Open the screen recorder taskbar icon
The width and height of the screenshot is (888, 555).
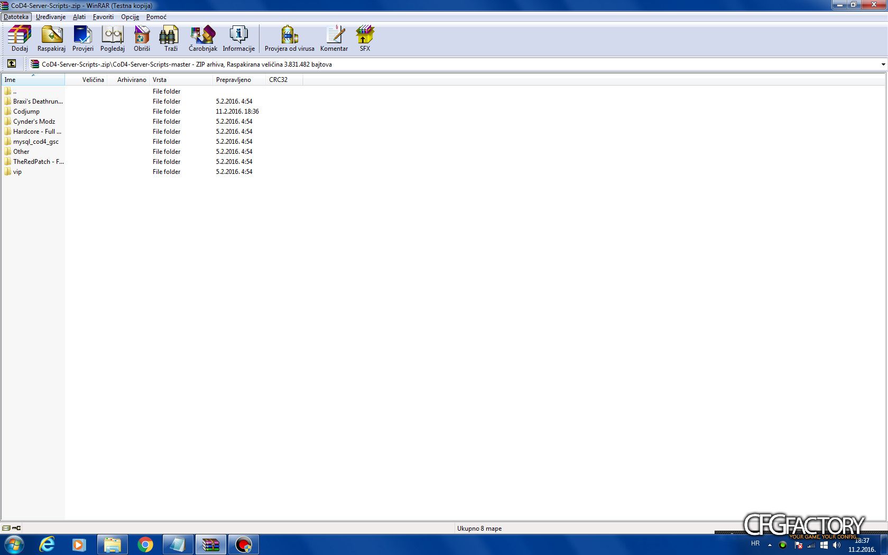[x=243, y=544]
